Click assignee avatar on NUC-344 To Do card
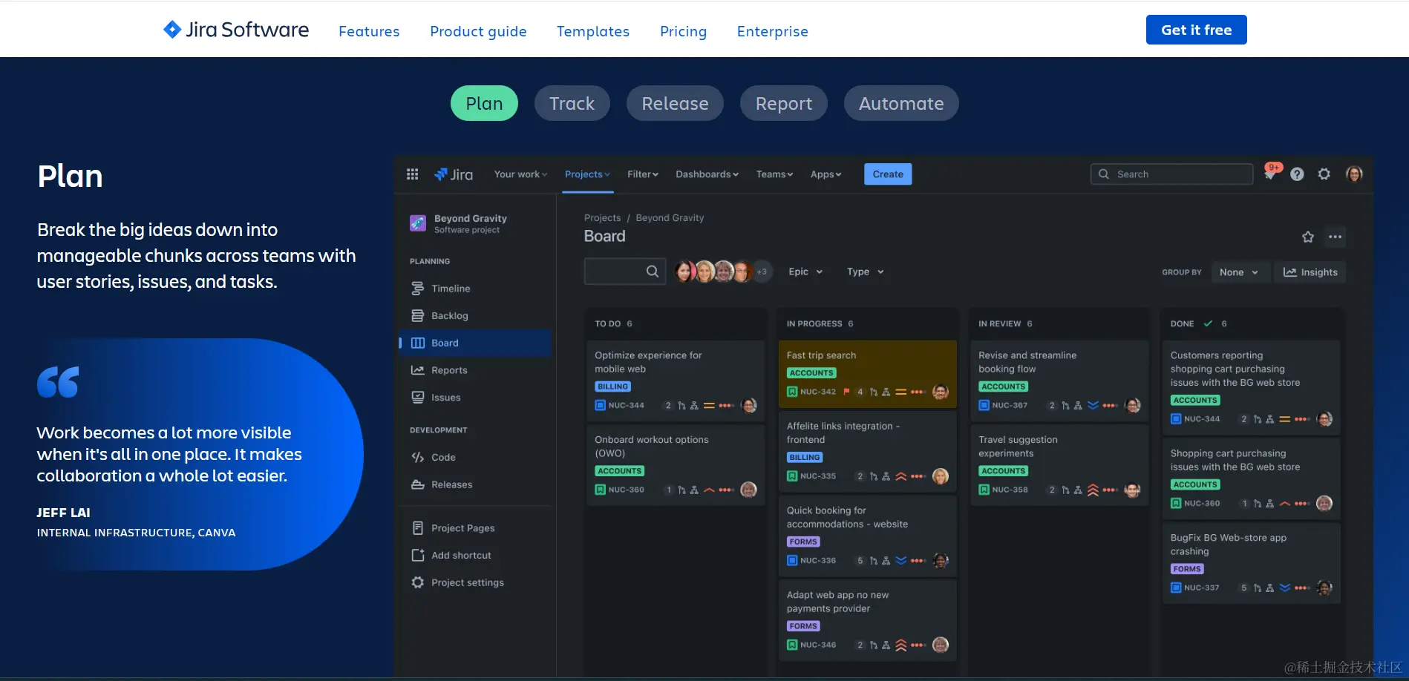The height and width of the screenshot is (681, 1409). pyautogui.click(x=749, y=405)
